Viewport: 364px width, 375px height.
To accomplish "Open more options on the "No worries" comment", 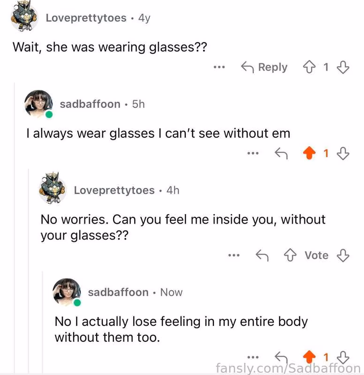I will (x=233, y=255).
